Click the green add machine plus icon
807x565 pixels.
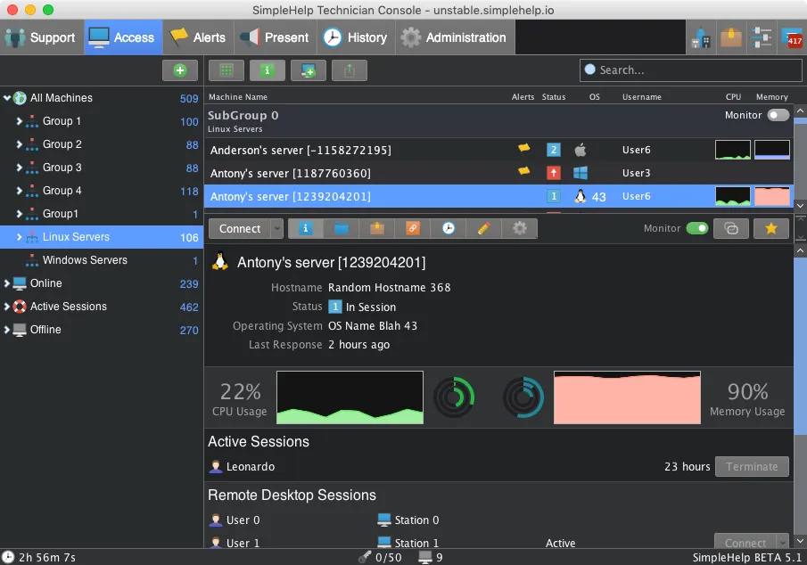(x=179, y=70)
